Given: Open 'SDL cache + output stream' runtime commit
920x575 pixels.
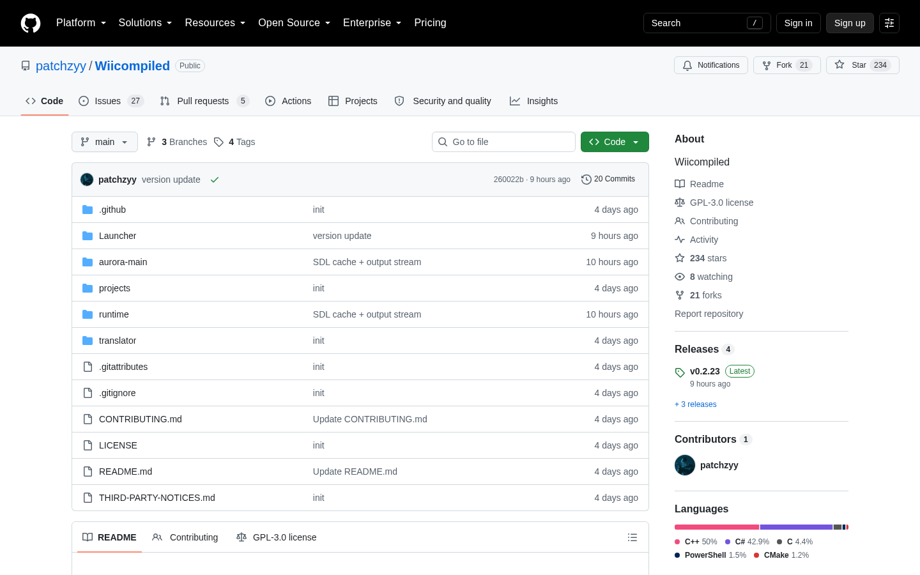Looking at the screenshot, I should pyautogui.click(x=367, y=314).
